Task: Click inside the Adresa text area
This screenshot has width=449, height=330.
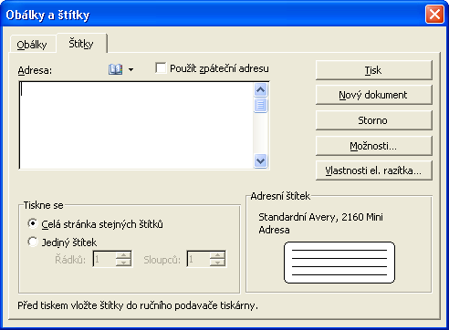Action: coord(136,125)
